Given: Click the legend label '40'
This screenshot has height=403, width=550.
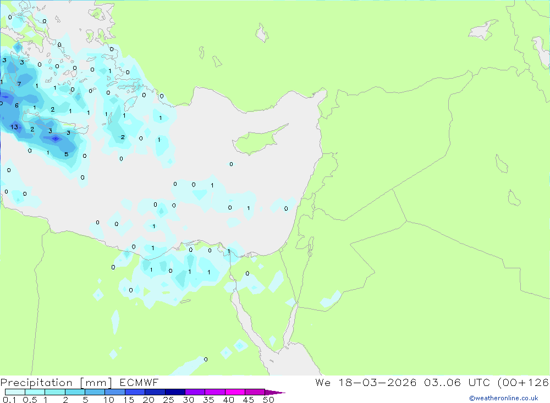Looking at the screenshot, I should [x=229, y=400].
